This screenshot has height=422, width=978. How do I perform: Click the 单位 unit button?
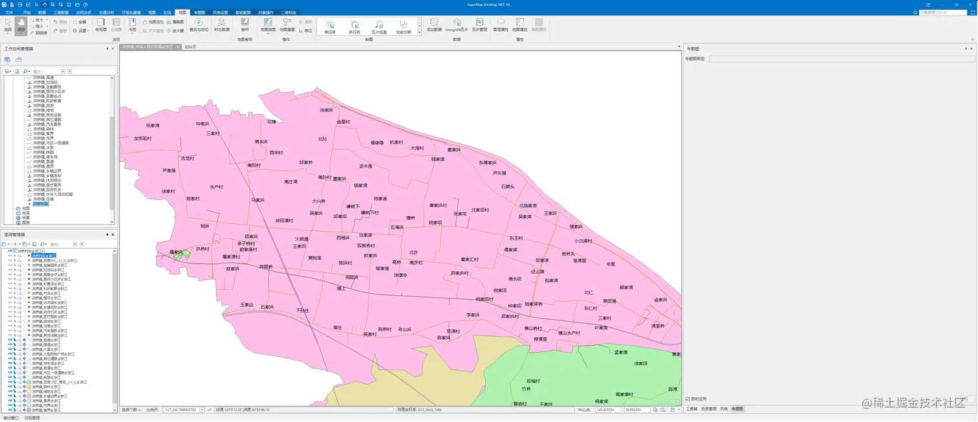pos(305,30)
